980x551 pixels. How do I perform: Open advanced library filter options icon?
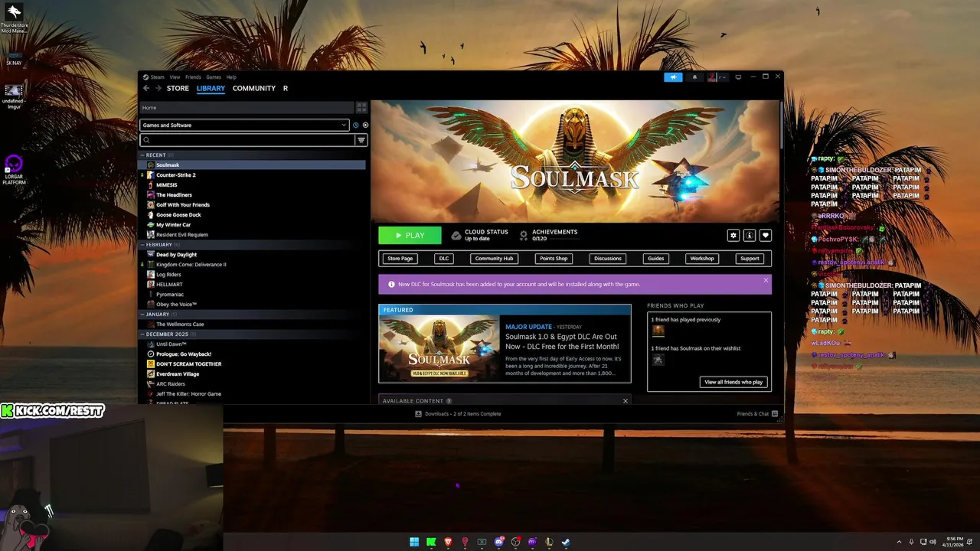[x=361, y=140]
